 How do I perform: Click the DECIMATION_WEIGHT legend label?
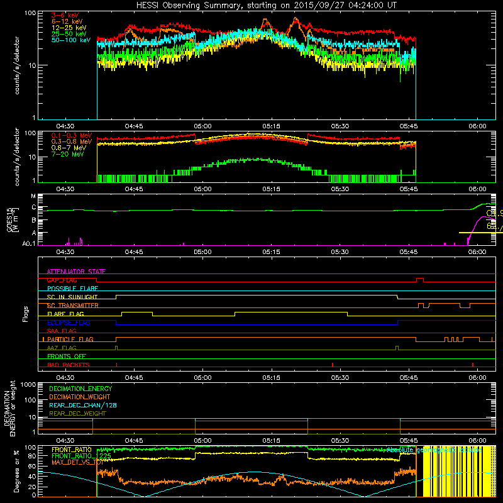tap(80, 397)
